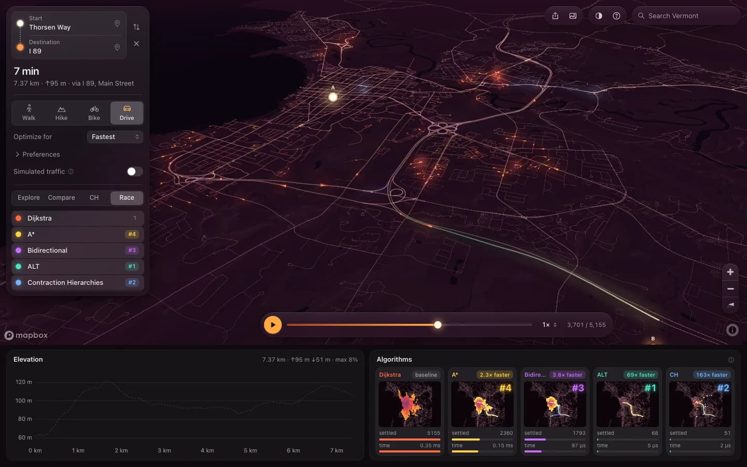Click the CH time 2 µs value
Viewport: 747px width, 467px height.
pyautogui.click(x=725, y=445)
